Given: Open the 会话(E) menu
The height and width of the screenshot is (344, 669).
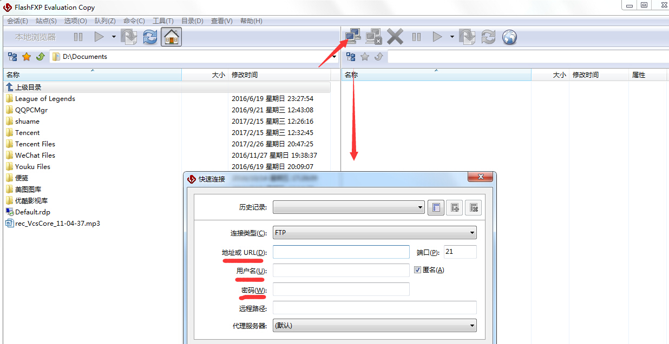Looking at the screenshot, I should [17, 21].
